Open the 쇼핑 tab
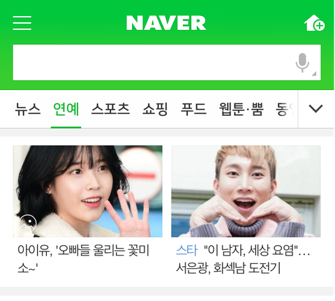Image resolution: width=335 pixels, height=301 pixels. click(155, 109)
